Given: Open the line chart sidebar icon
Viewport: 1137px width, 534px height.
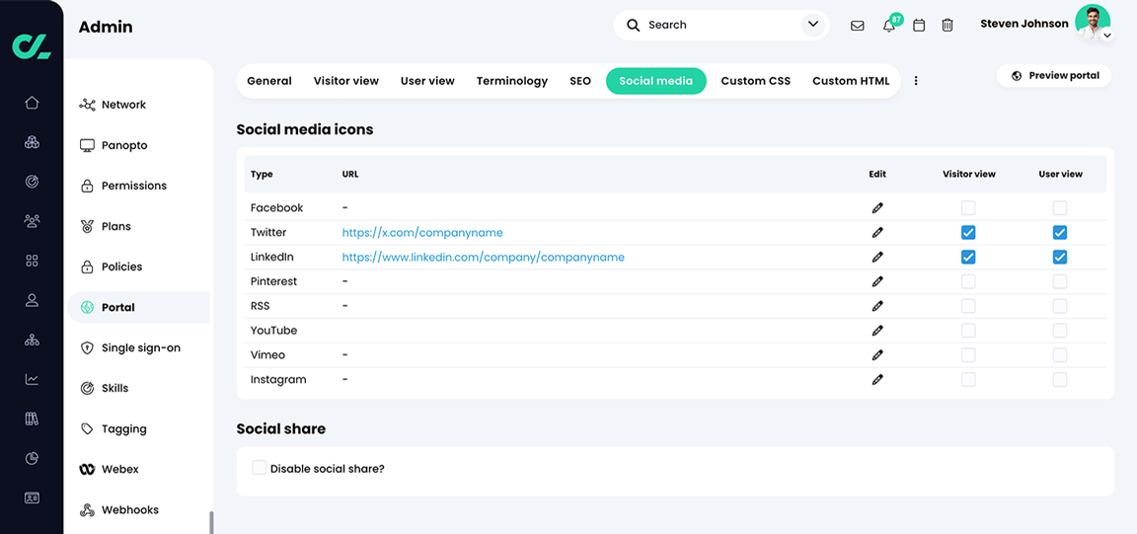Looking at the screenshot, I should click(x=32, y=379).
